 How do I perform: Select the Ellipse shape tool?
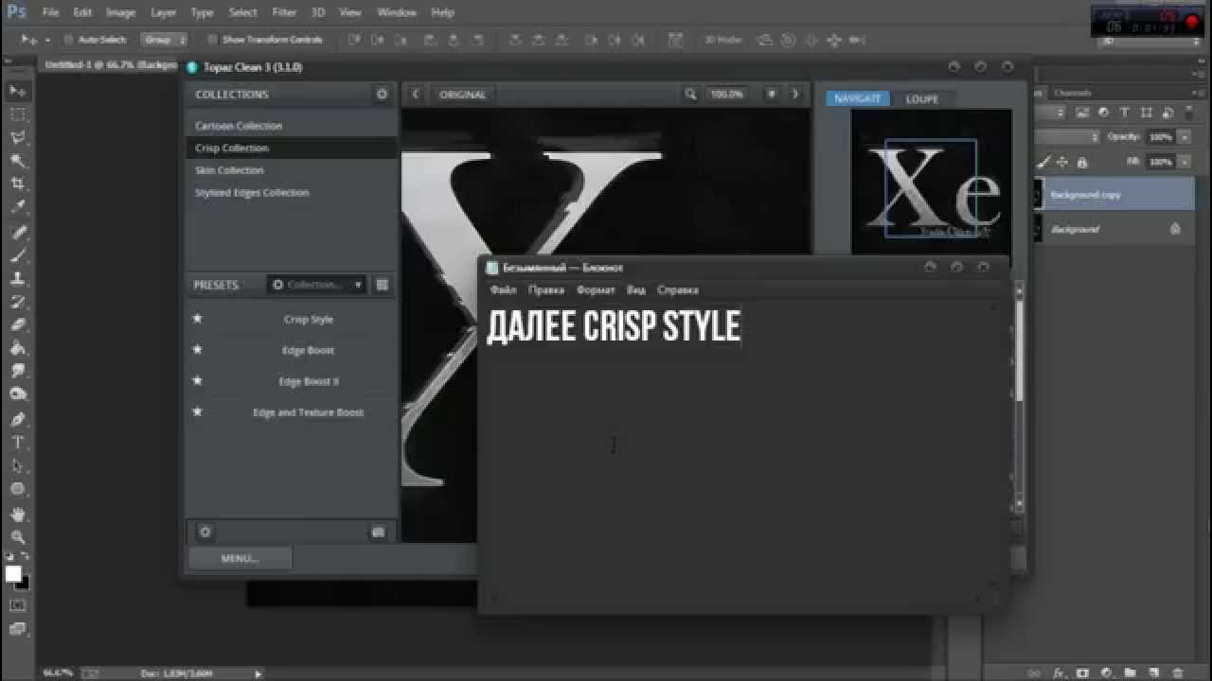[x=18, y=489]
